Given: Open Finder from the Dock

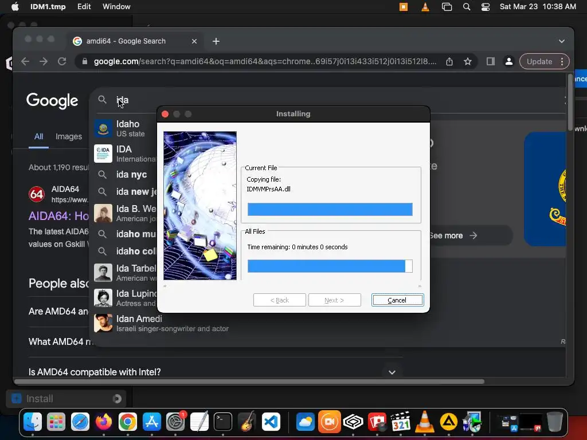Looking at the screenshot, I should coord(33,422).
